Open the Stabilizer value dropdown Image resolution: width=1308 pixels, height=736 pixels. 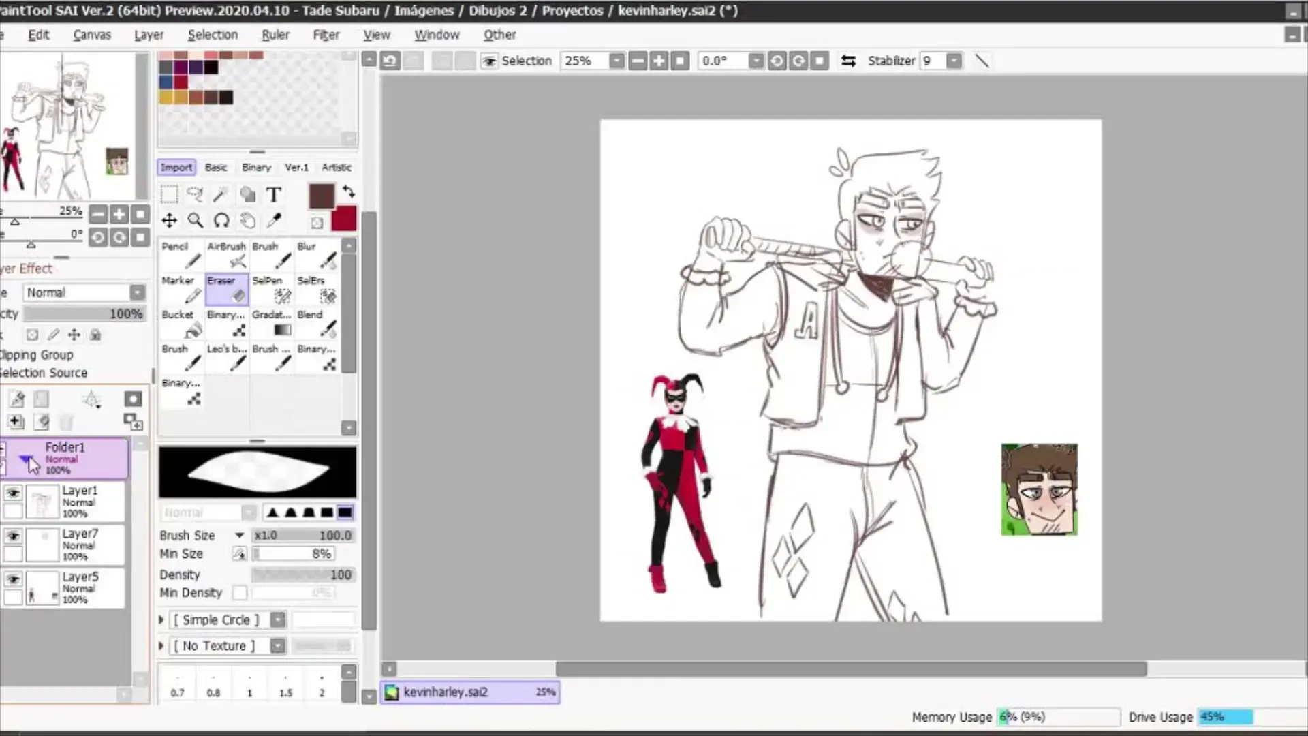point(954,61)
